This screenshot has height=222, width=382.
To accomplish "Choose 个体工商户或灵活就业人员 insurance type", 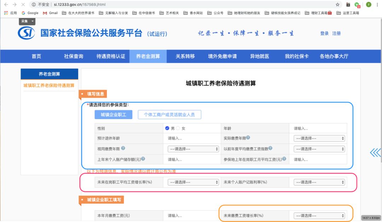I will [169, 115].
